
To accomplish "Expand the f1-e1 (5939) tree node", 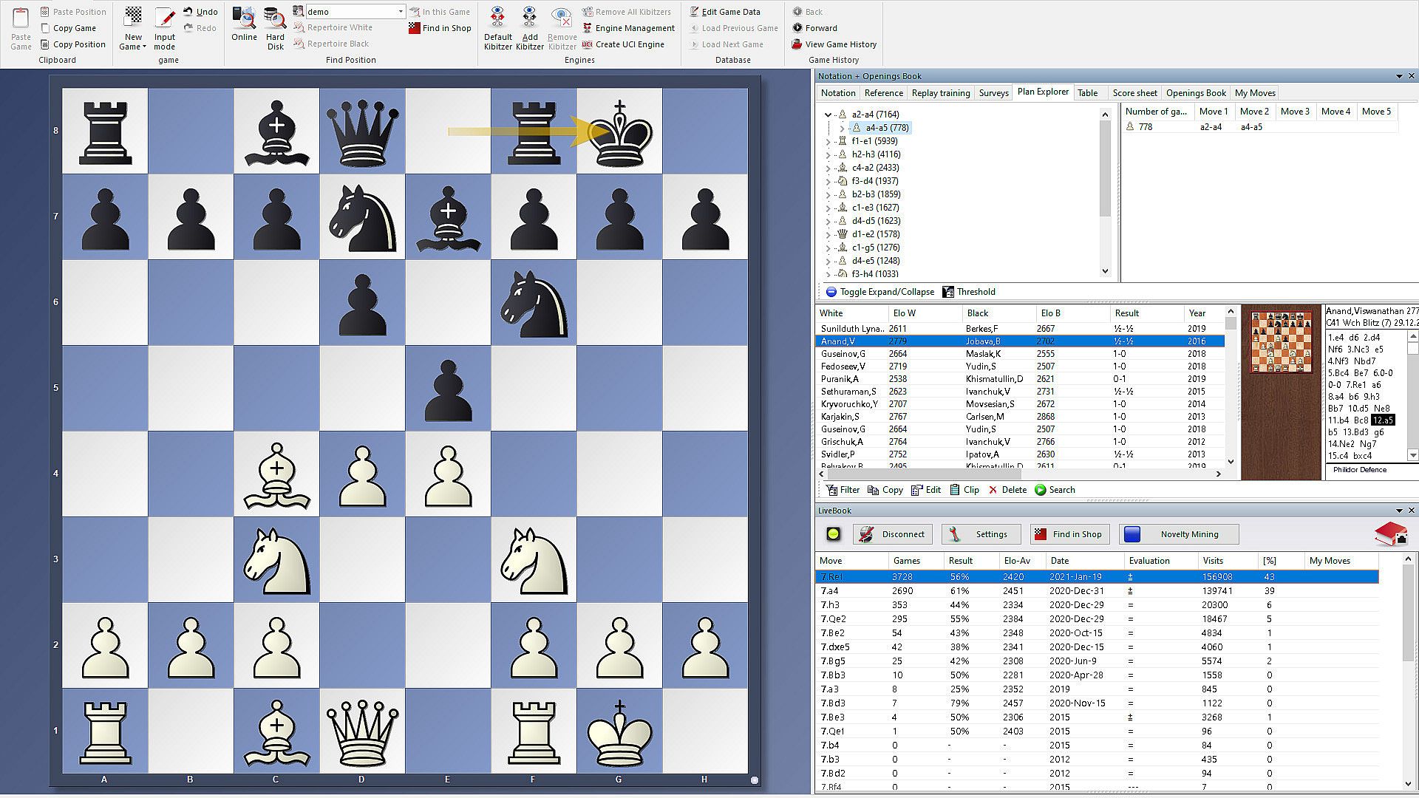I will (828, 141).
